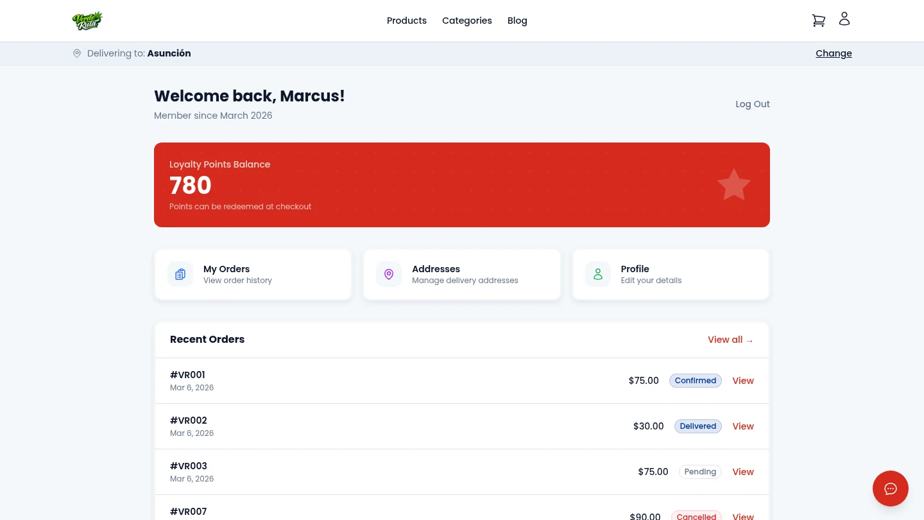Go to the Blog section
The image size is (924, 520).
517,21
